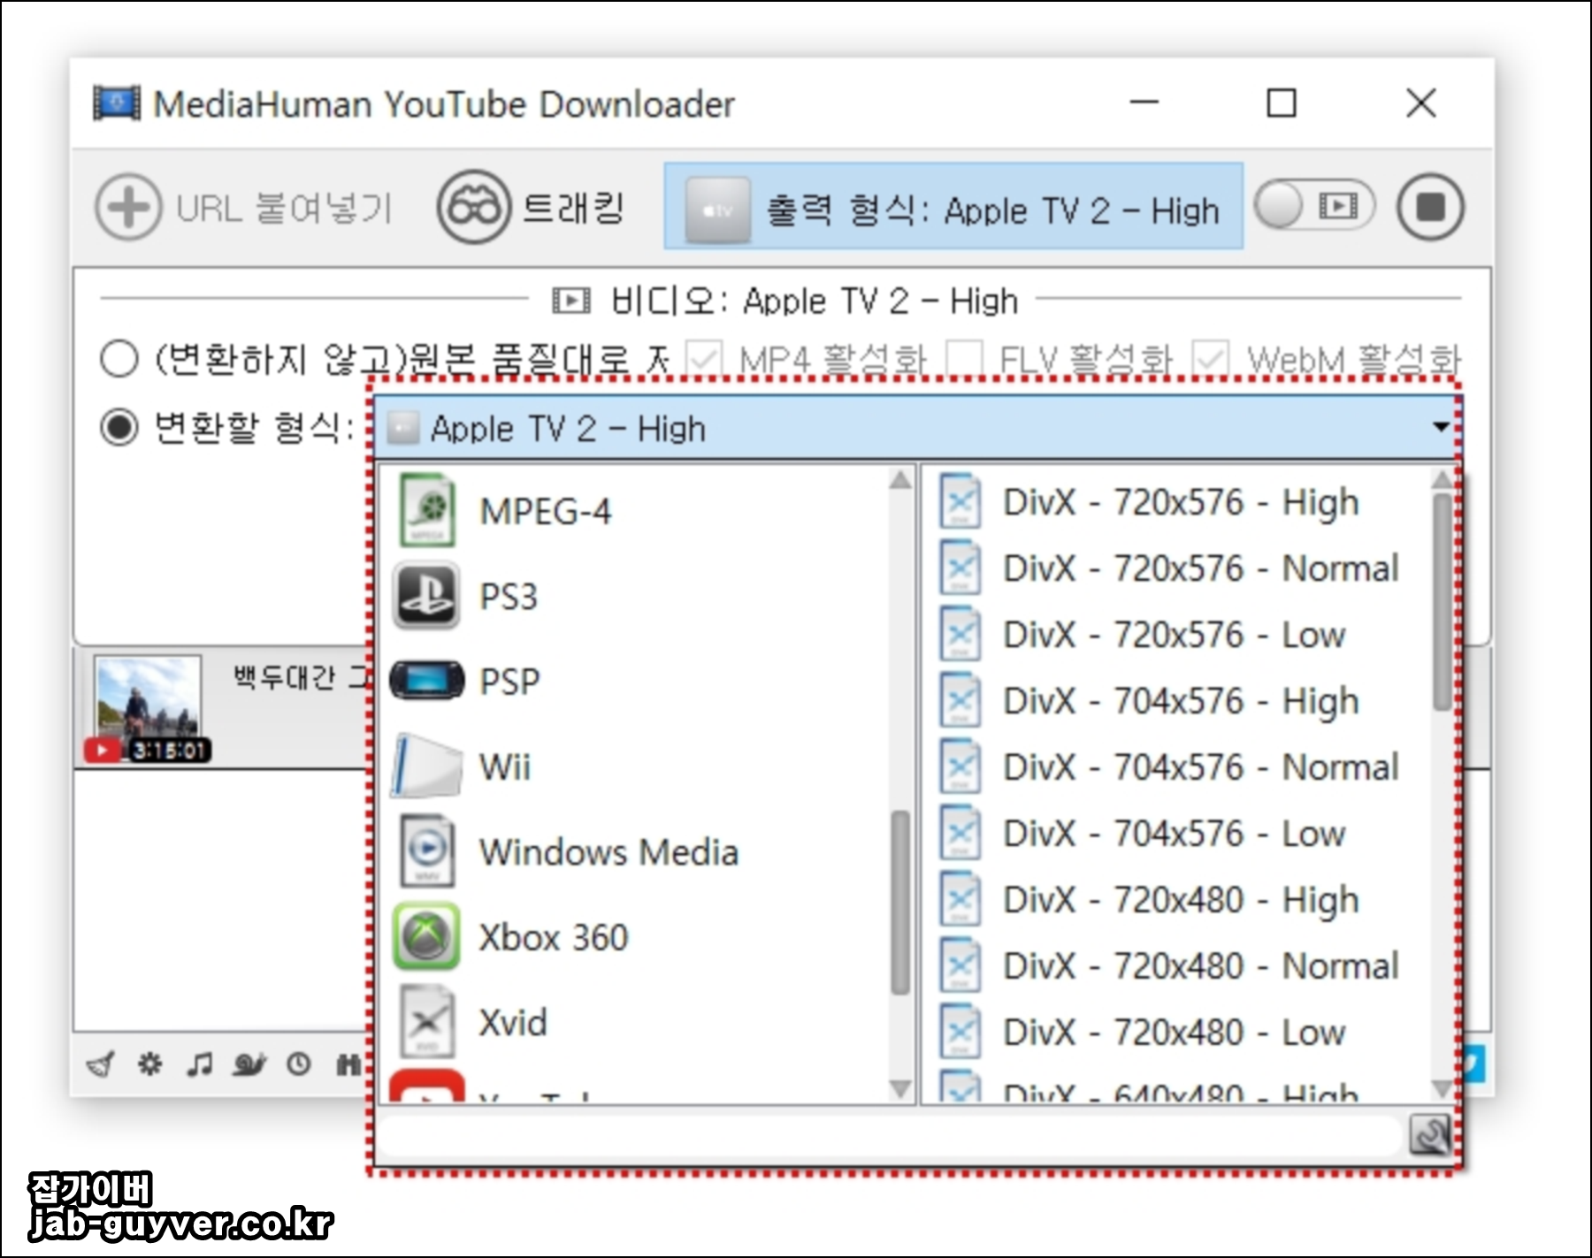
Task: Select DivX - 720x480 - Low preset
Action: tap(1176, 1033)
